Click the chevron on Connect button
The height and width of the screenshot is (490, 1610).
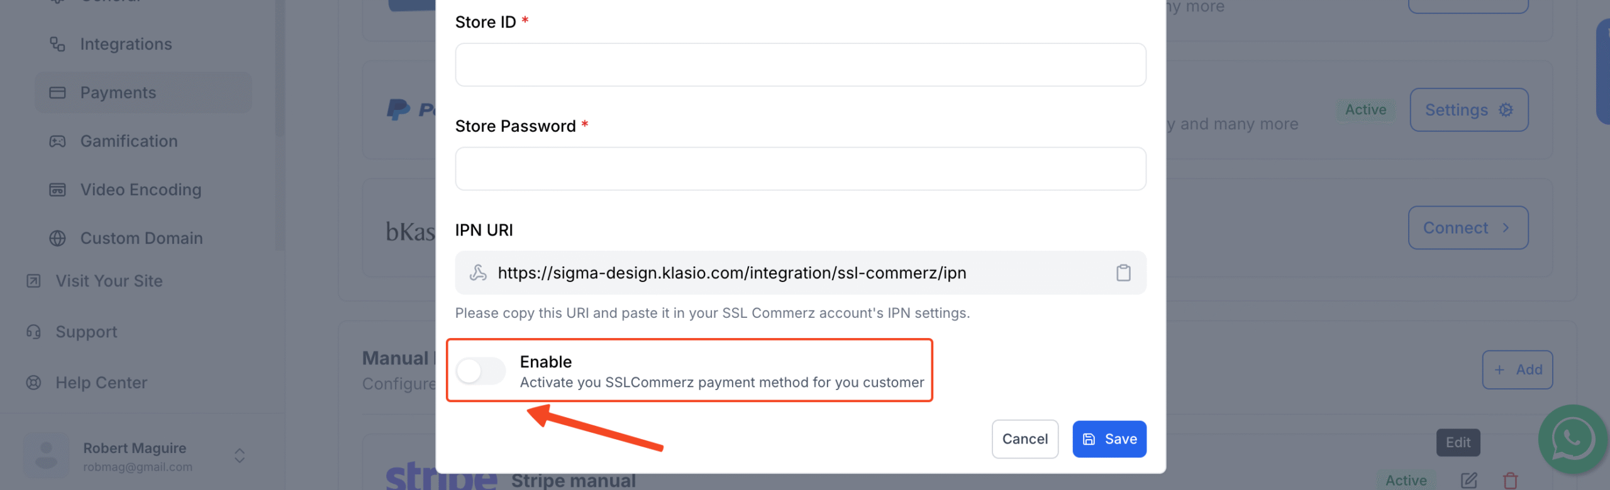(1506, 228)
